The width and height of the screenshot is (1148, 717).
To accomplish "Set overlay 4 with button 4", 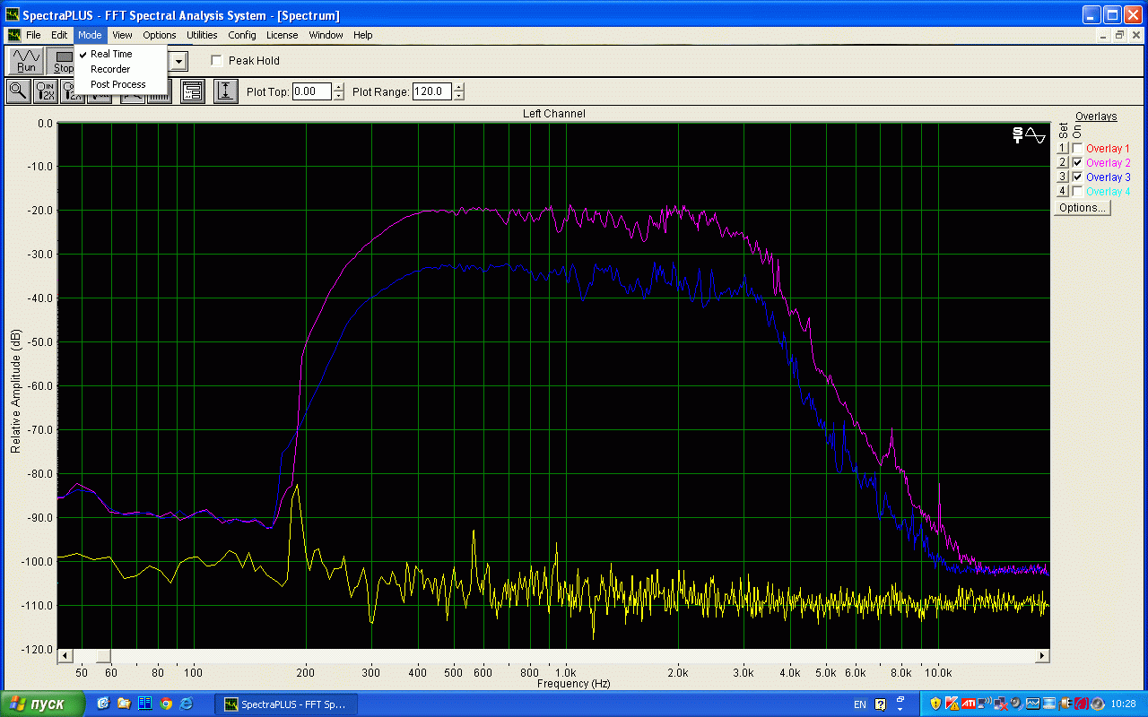I will (x=1062, y=192).
